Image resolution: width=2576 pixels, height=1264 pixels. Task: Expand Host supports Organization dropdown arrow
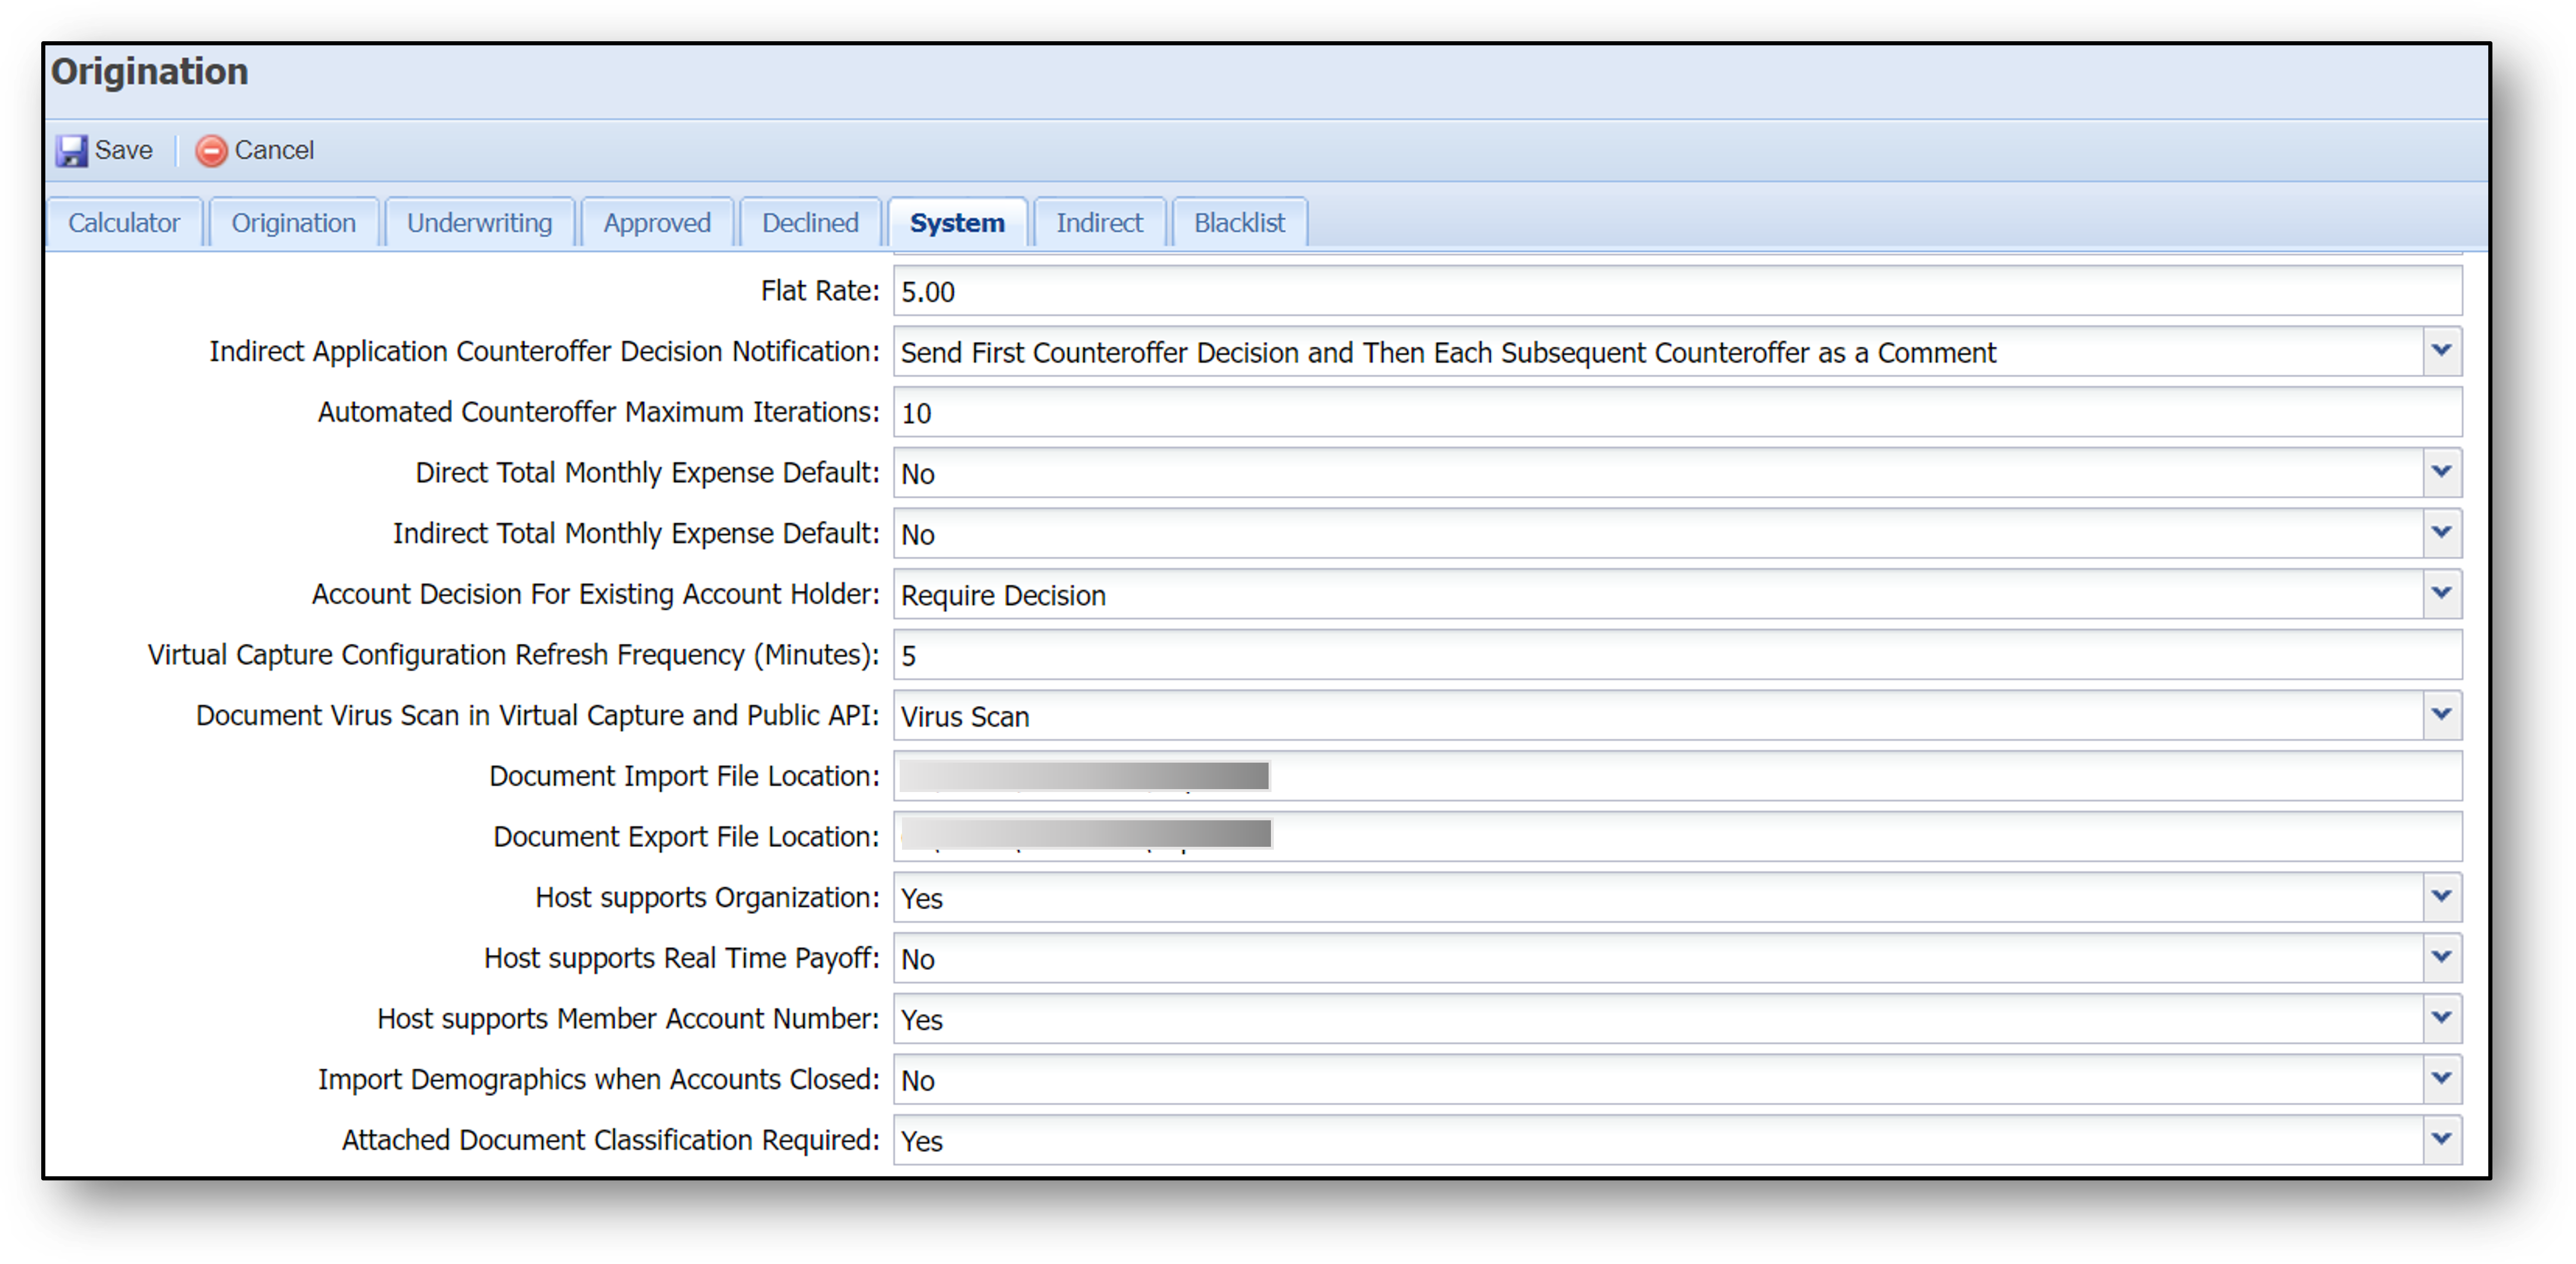(2441, 898)
